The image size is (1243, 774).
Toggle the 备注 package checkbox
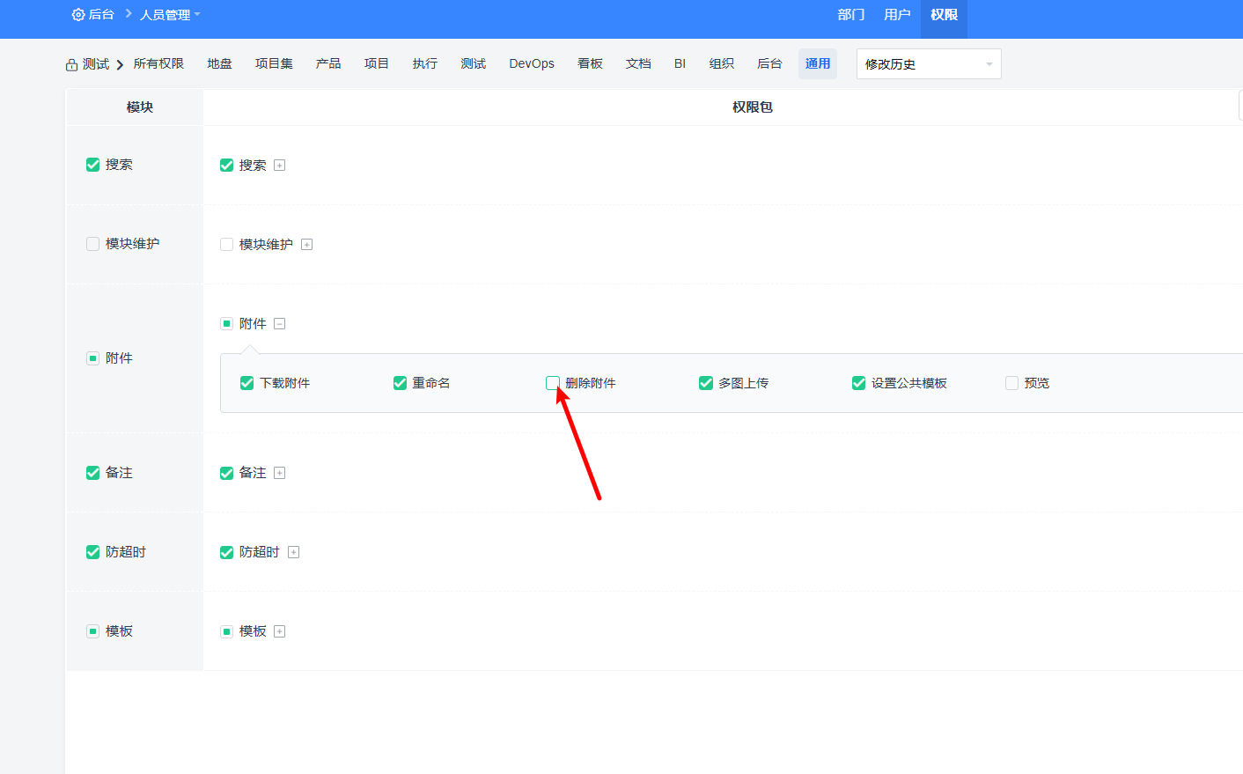(x=226, y=473)
